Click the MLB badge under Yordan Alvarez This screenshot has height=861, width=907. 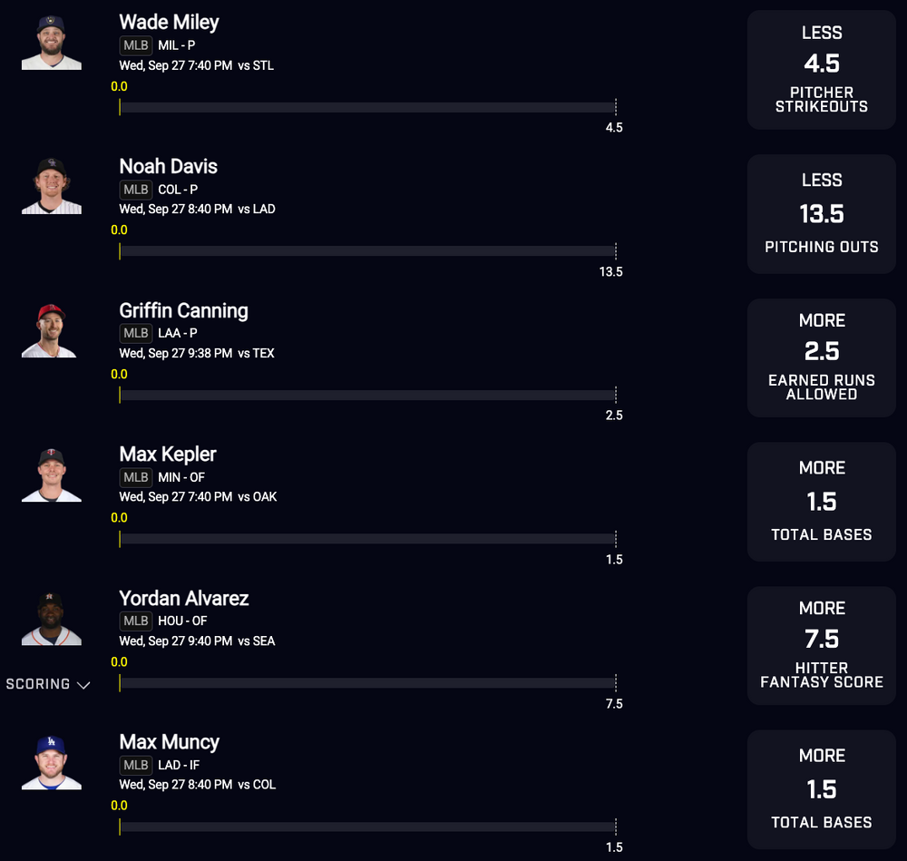136,621
